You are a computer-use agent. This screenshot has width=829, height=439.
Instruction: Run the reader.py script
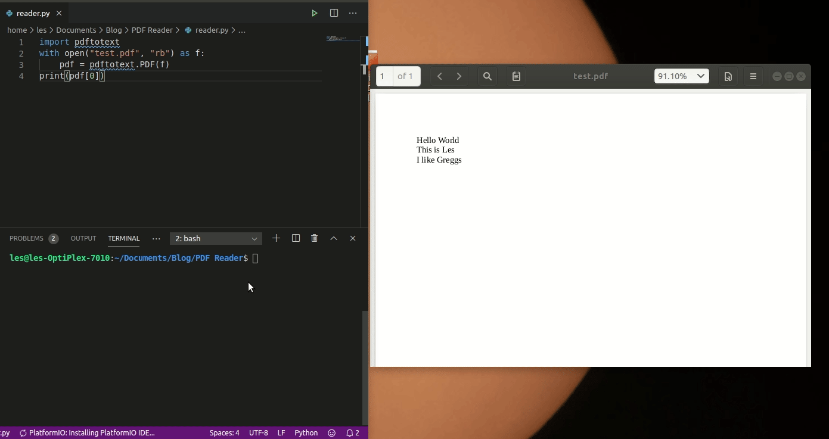[x=314, y=13]
